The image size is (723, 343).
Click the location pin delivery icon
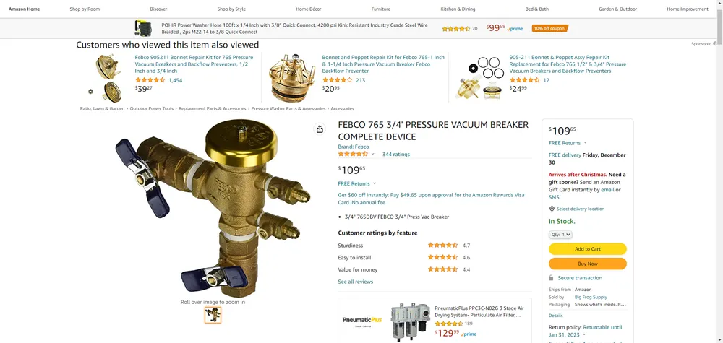[x=552, y=209]
